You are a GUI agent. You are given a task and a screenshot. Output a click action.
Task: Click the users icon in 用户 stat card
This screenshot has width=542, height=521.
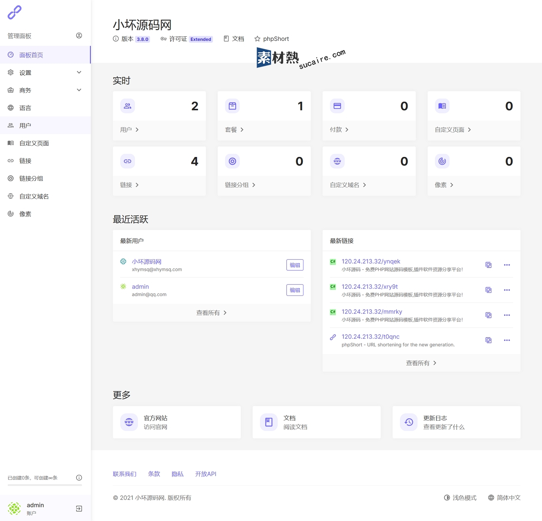click(x=128, y=106)
